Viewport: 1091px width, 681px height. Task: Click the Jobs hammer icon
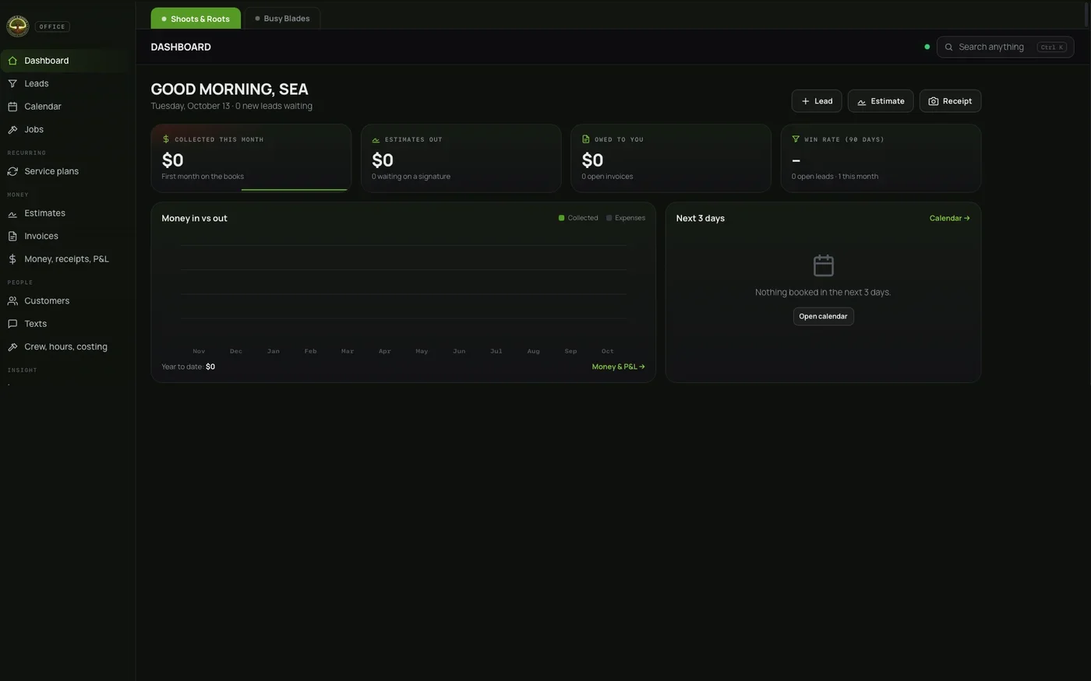pos(12,129)
